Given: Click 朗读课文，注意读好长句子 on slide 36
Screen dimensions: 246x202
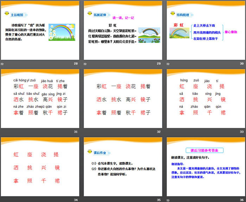Looking at the screenshot, I should coord(190,158).
